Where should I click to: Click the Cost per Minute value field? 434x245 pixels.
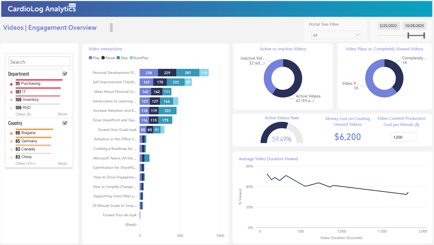click(403, 137)
